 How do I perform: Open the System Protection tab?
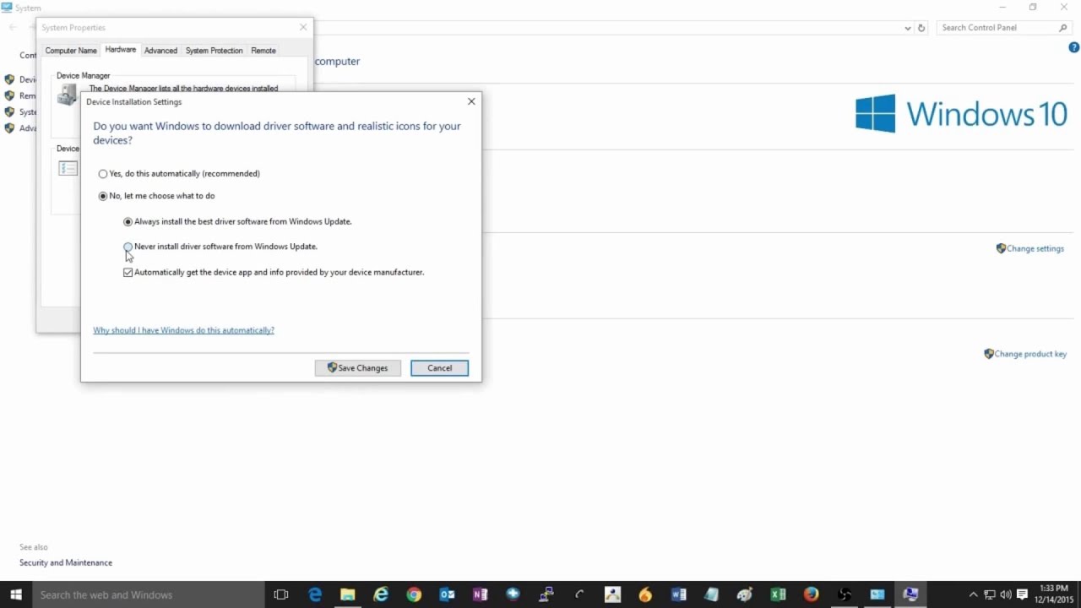pos(215,51)
